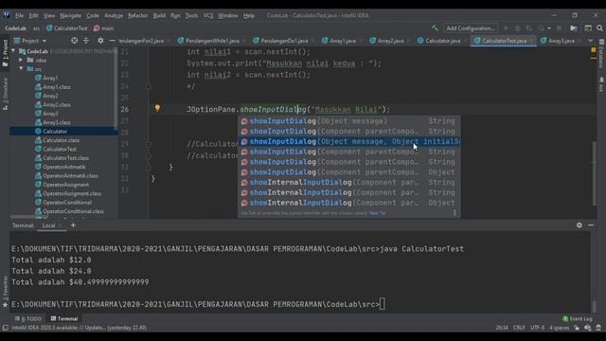Choose showInputDialog(Object message, Object initialS...) suggestion
Screen dimensions: 606x341
pyautogui.click(x=348, y=141)
